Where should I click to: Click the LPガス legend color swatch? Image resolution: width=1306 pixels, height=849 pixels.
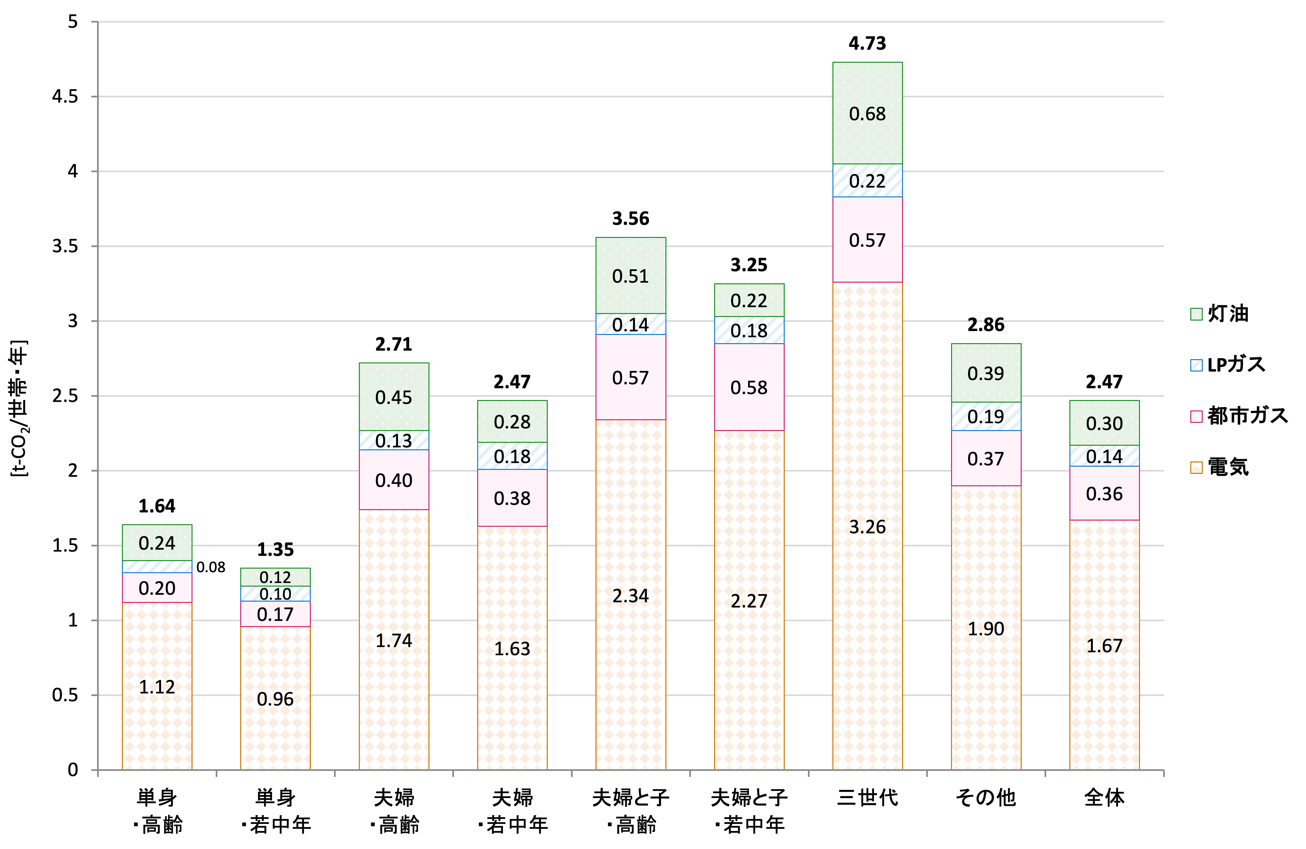(x=1196, y=365)
